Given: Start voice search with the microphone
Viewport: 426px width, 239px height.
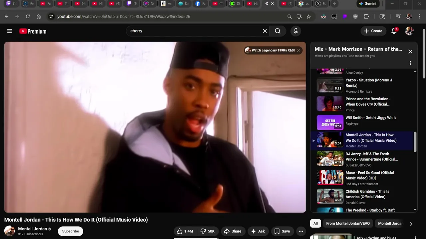Looking at the screenshot, I should tap(296, 31).
